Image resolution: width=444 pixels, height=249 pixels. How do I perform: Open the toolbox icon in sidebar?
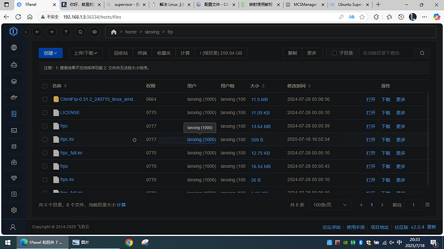point(14,162)
